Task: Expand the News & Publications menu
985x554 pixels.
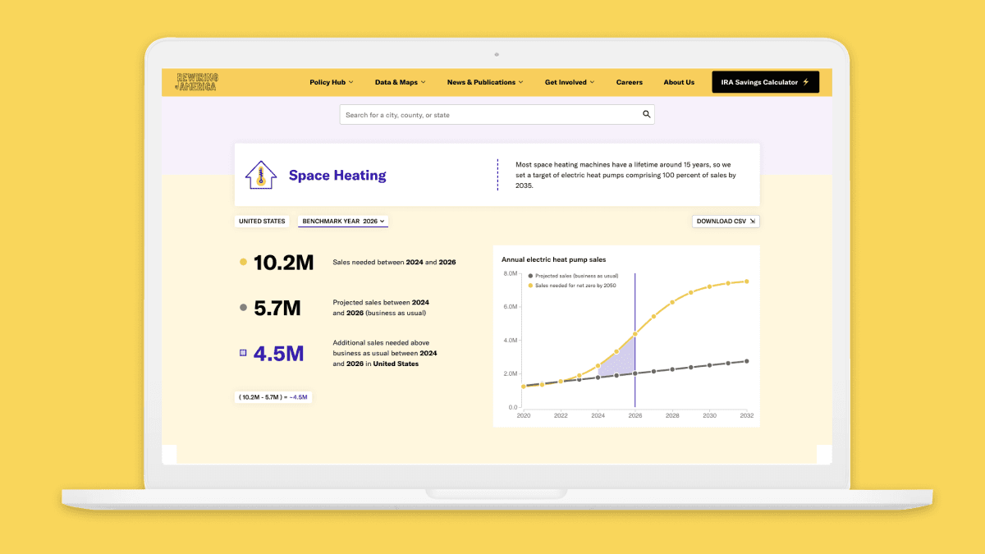Action: click(485, 82)
